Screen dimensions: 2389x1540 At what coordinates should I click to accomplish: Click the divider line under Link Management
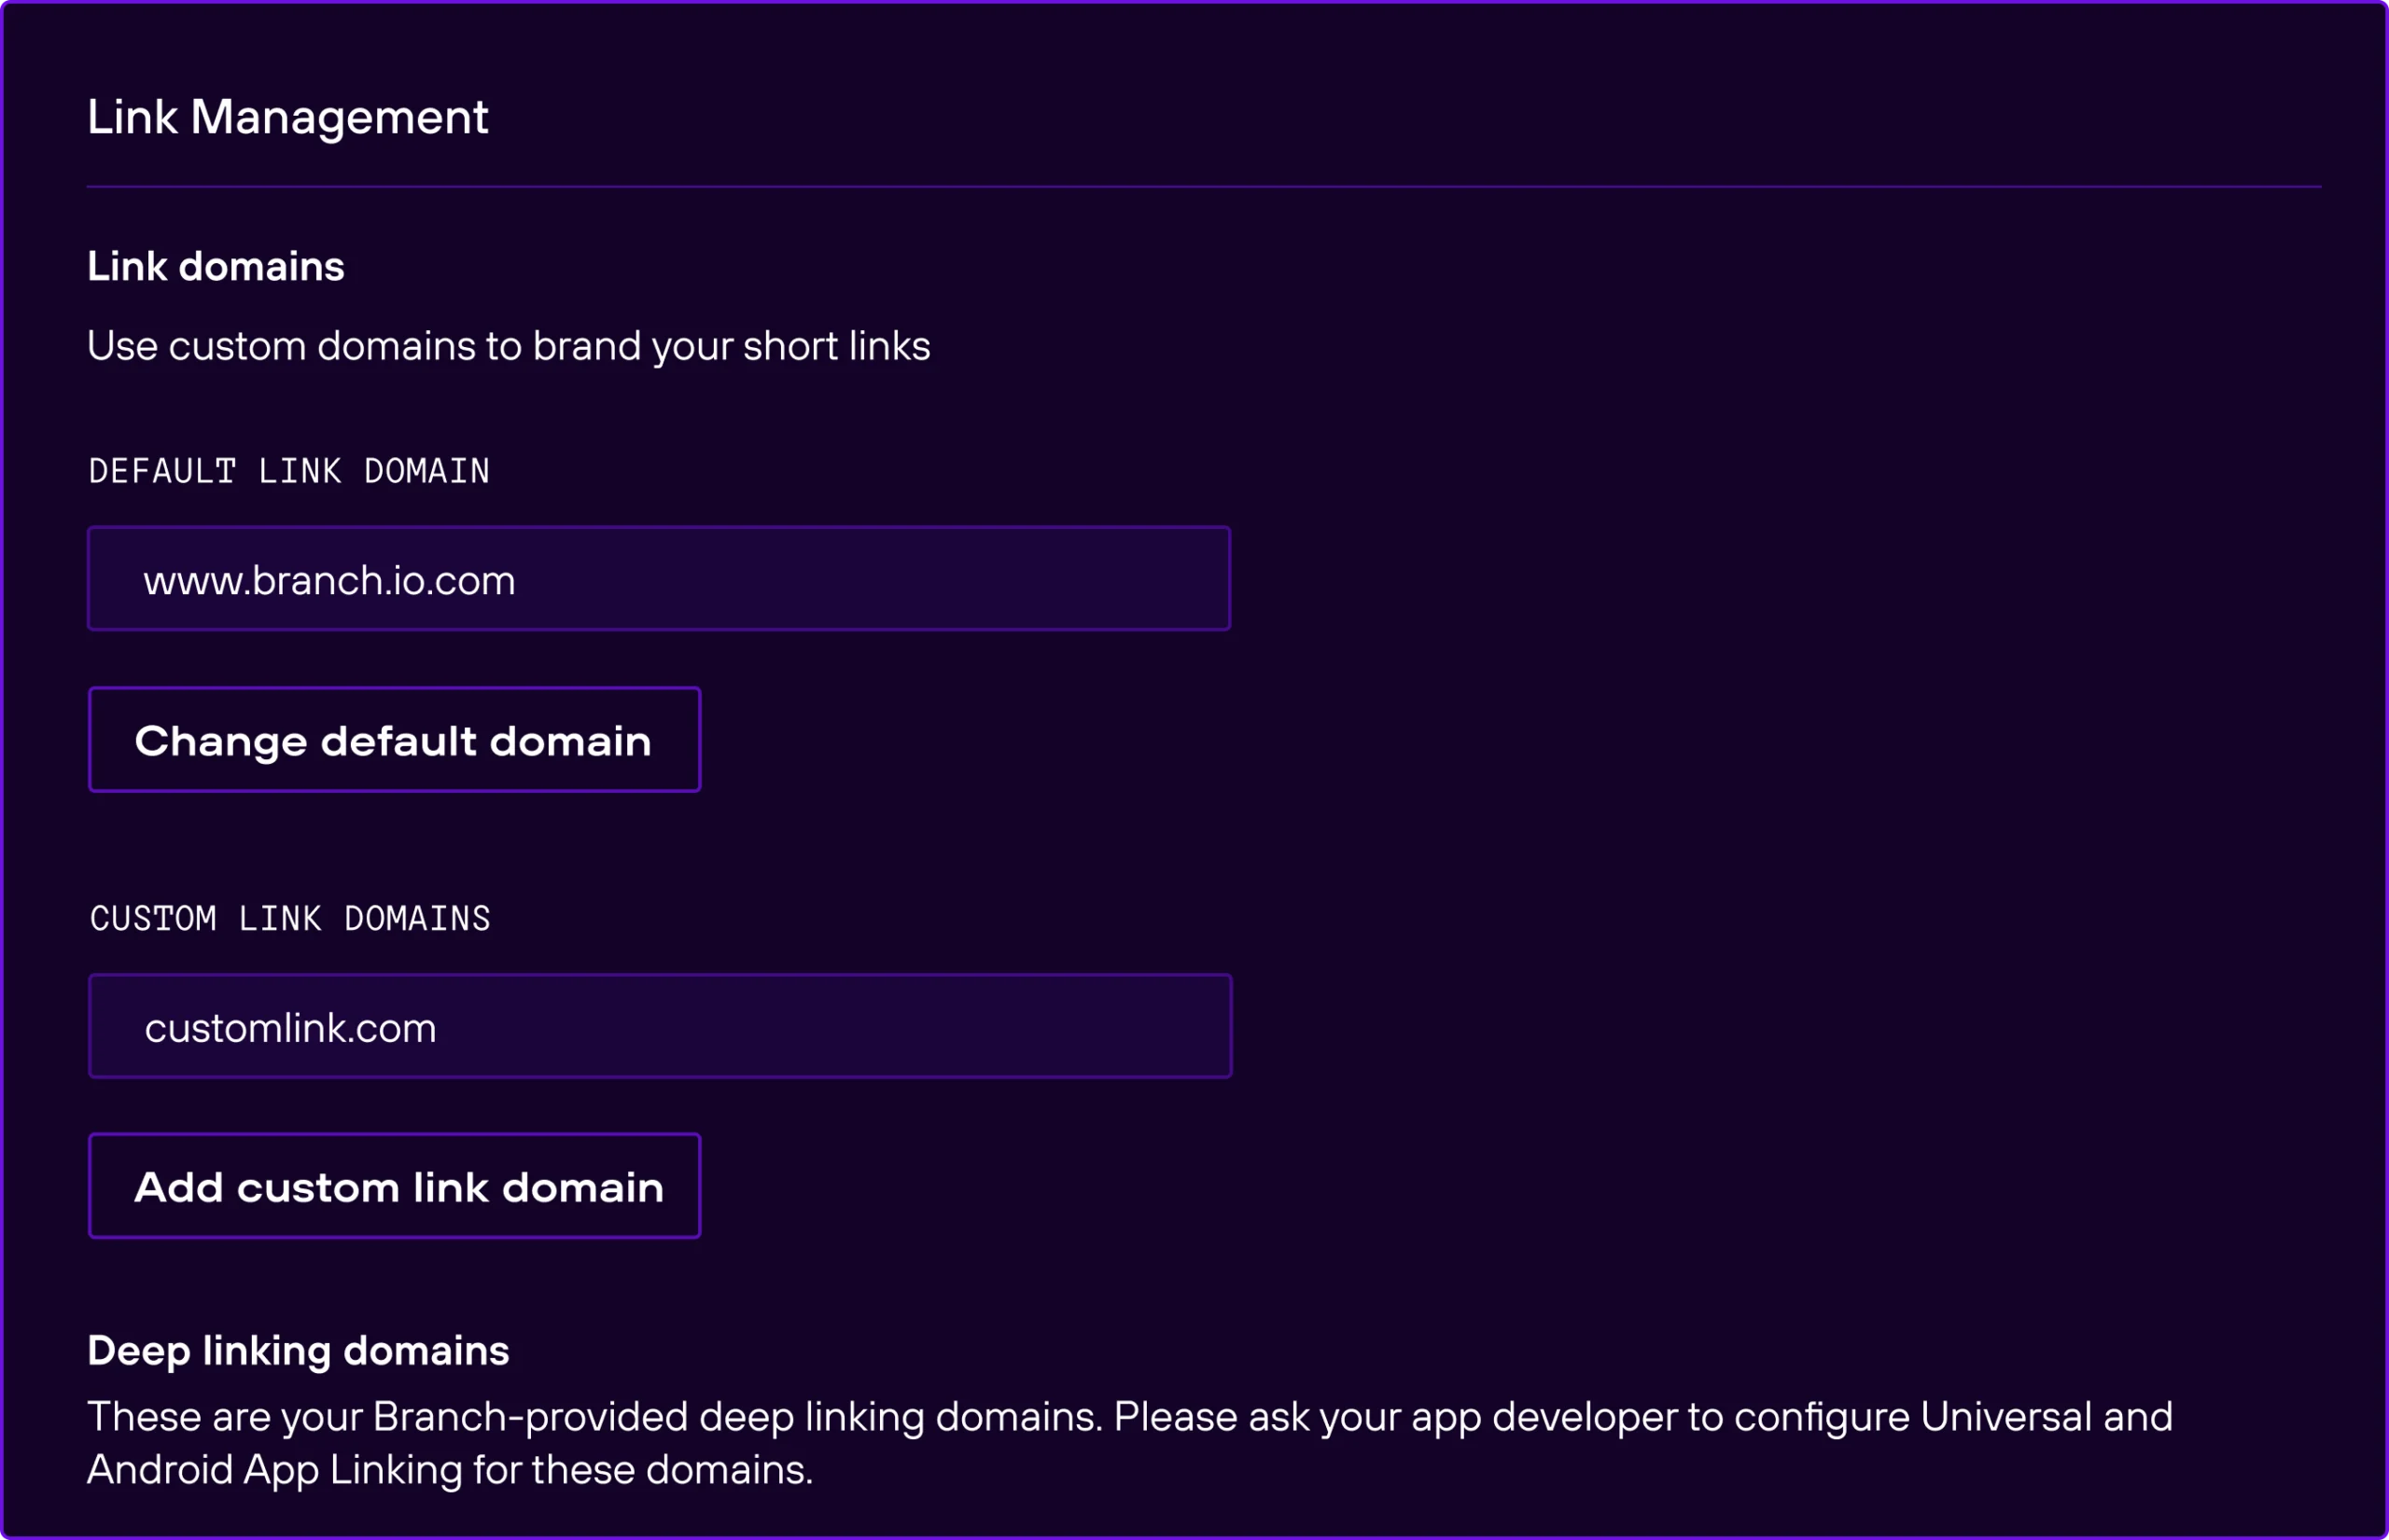coord(1204,187)
